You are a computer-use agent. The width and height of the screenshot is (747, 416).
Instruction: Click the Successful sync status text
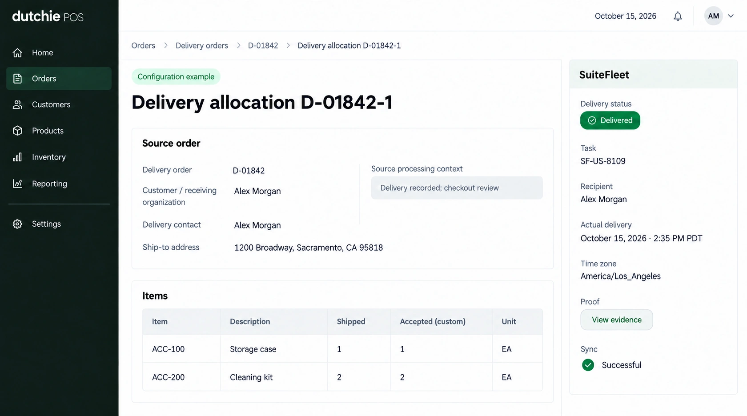(621, 365)
